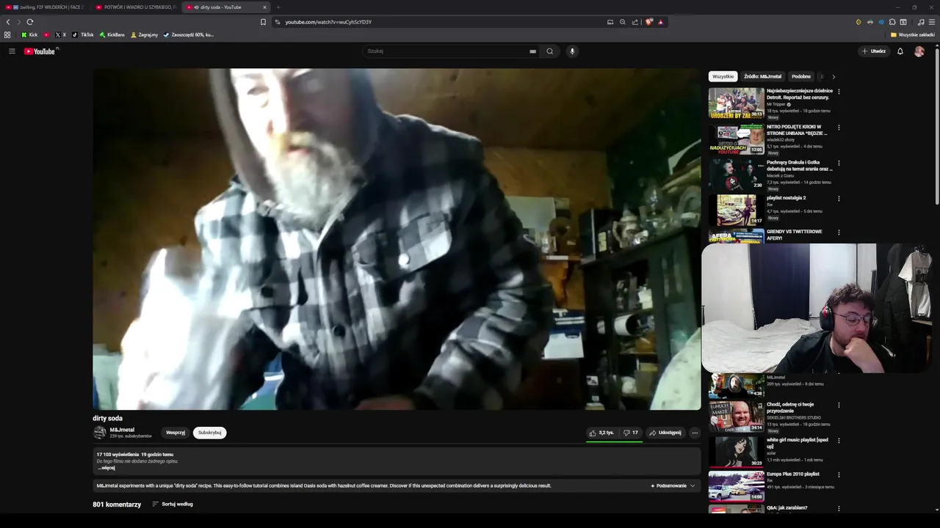This screenshot has width=940, height=528.
Task: Open options for NITRO PODJĘTE KROKI video
Action: [839, 128]
